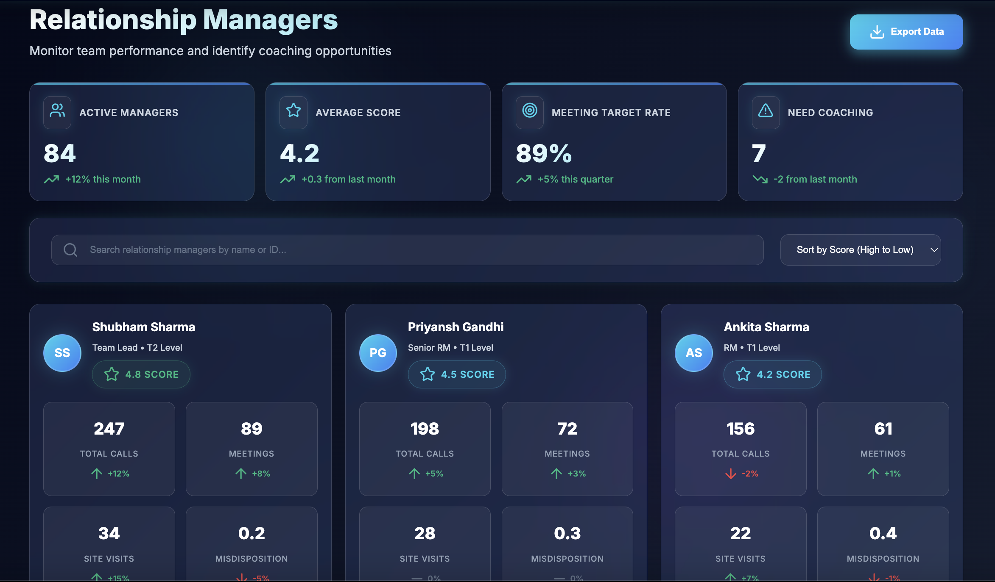The width and height of the screenshot is (995, 582).
Task: Click the star icon in Ankita's 4.2 score badge
Action: (x=743, y=374)
